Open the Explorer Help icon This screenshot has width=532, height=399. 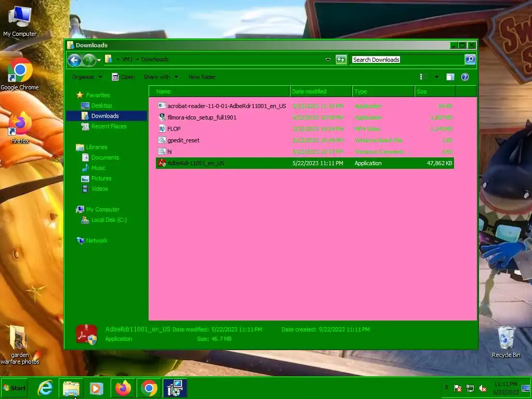[x=465, y=77]
